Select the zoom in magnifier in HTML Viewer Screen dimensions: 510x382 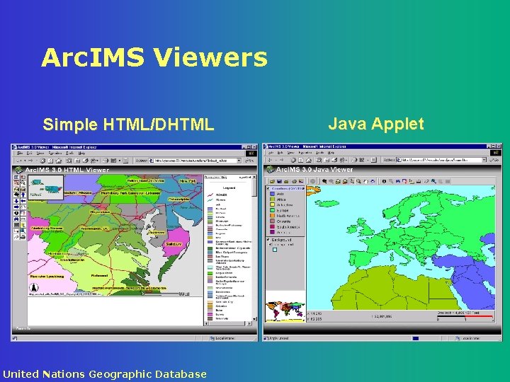pyautogui.click(x=16, y=183)
